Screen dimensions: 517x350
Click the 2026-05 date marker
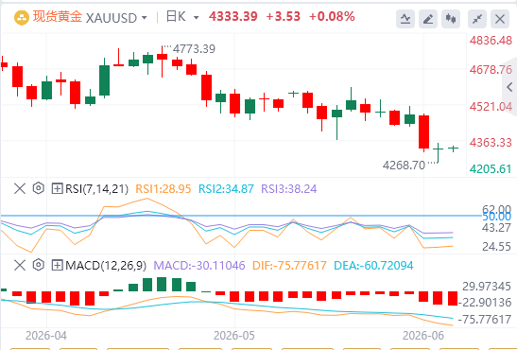(234, 336)
